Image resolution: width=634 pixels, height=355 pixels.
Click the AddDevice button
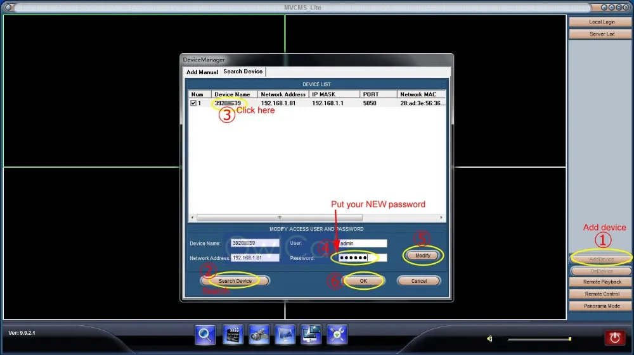(x=601, y=259)
